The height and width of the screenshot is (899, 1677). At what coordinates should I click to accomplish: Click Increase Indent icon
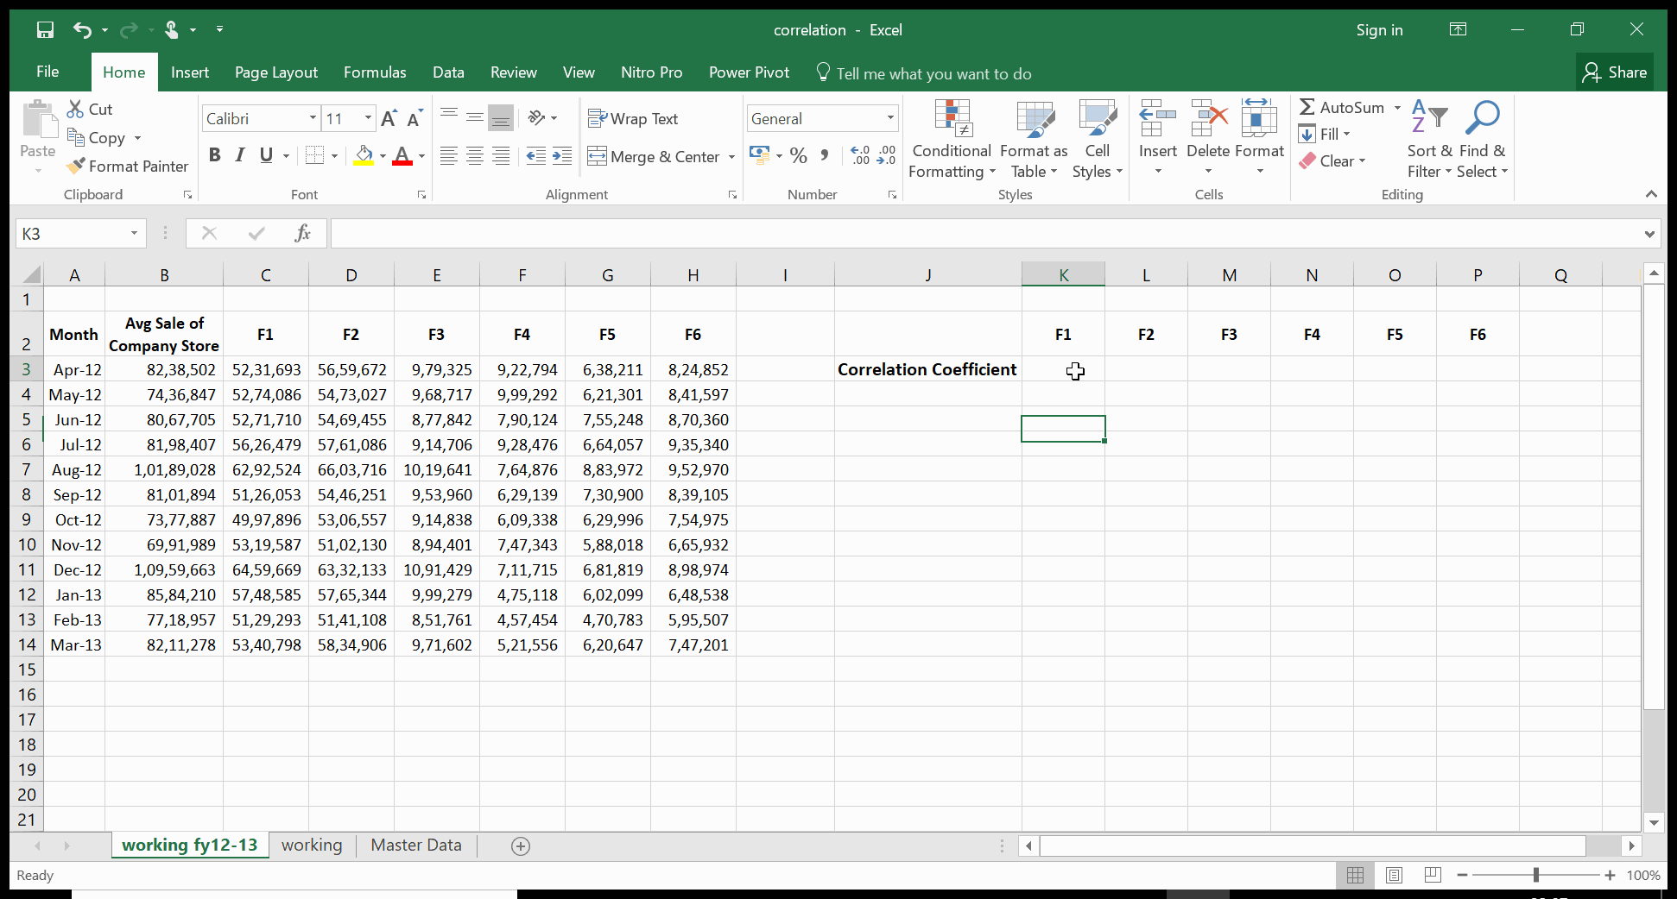tap(562, 156)
